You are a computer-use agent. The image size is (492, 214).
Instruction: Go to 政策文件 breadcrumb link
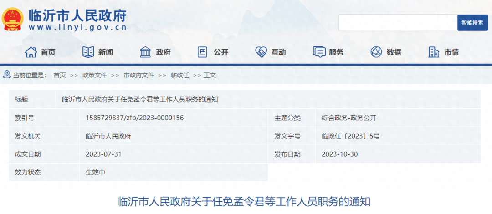(x=94, y=75)
